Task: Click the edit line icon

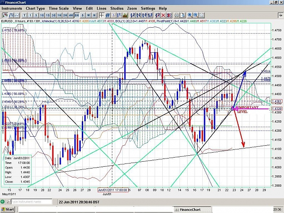Action: tap(158, 15)
